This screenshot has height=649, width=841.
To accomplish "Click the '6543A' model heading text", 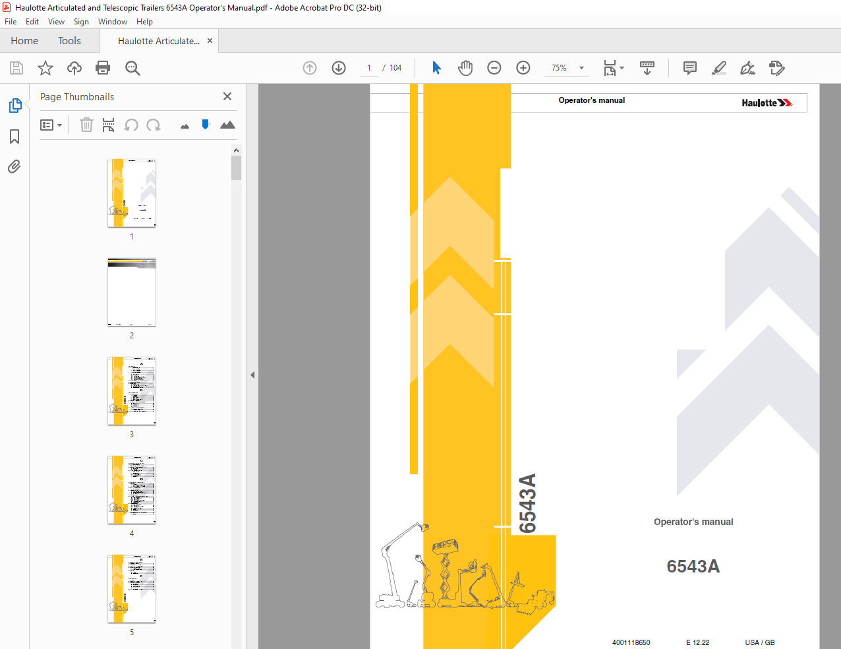I will [x=693, y=567].
